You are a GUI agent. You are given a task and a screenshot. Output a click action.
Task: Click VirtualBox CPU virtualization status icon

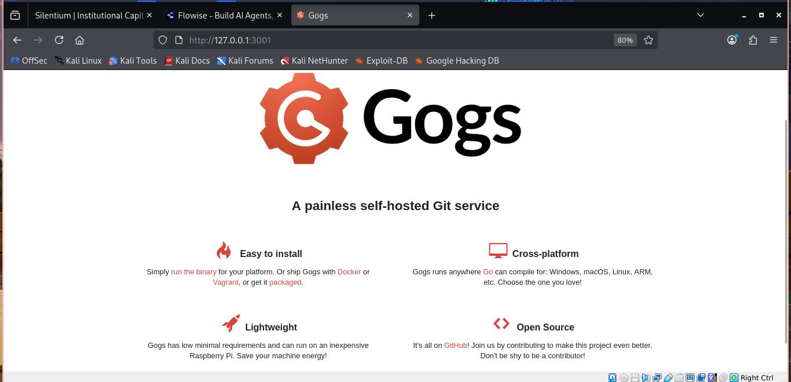pyautogui.click(x=712, y=377)
